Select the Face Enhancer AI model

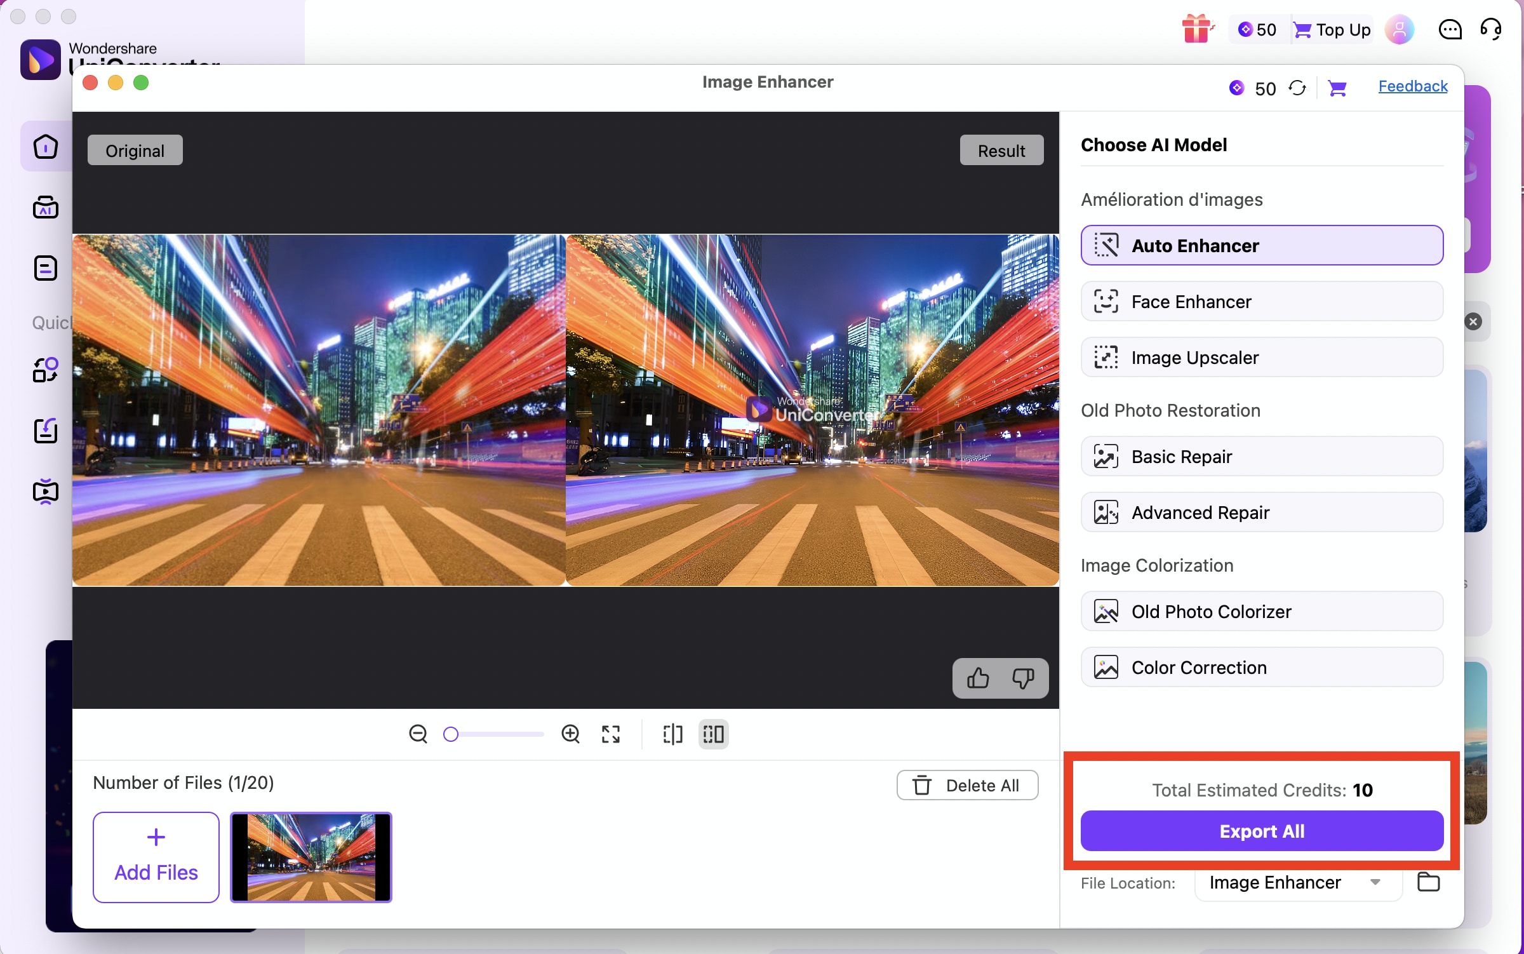point(1261,301)
